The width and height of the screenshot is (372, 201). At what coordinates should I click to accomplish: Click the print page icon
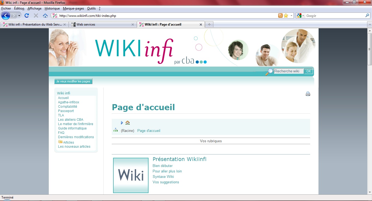click(308, 94)
